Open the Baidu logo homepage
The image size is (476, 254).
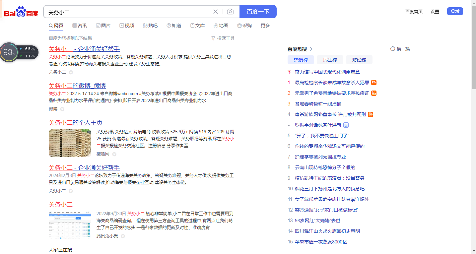click(21, 12)
